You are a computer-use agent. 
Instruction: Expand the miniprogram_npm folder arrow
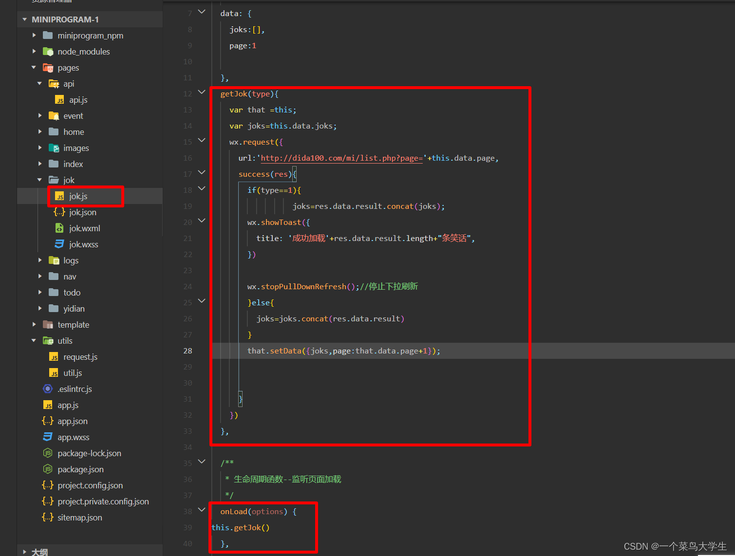click(x=34, y=36)
